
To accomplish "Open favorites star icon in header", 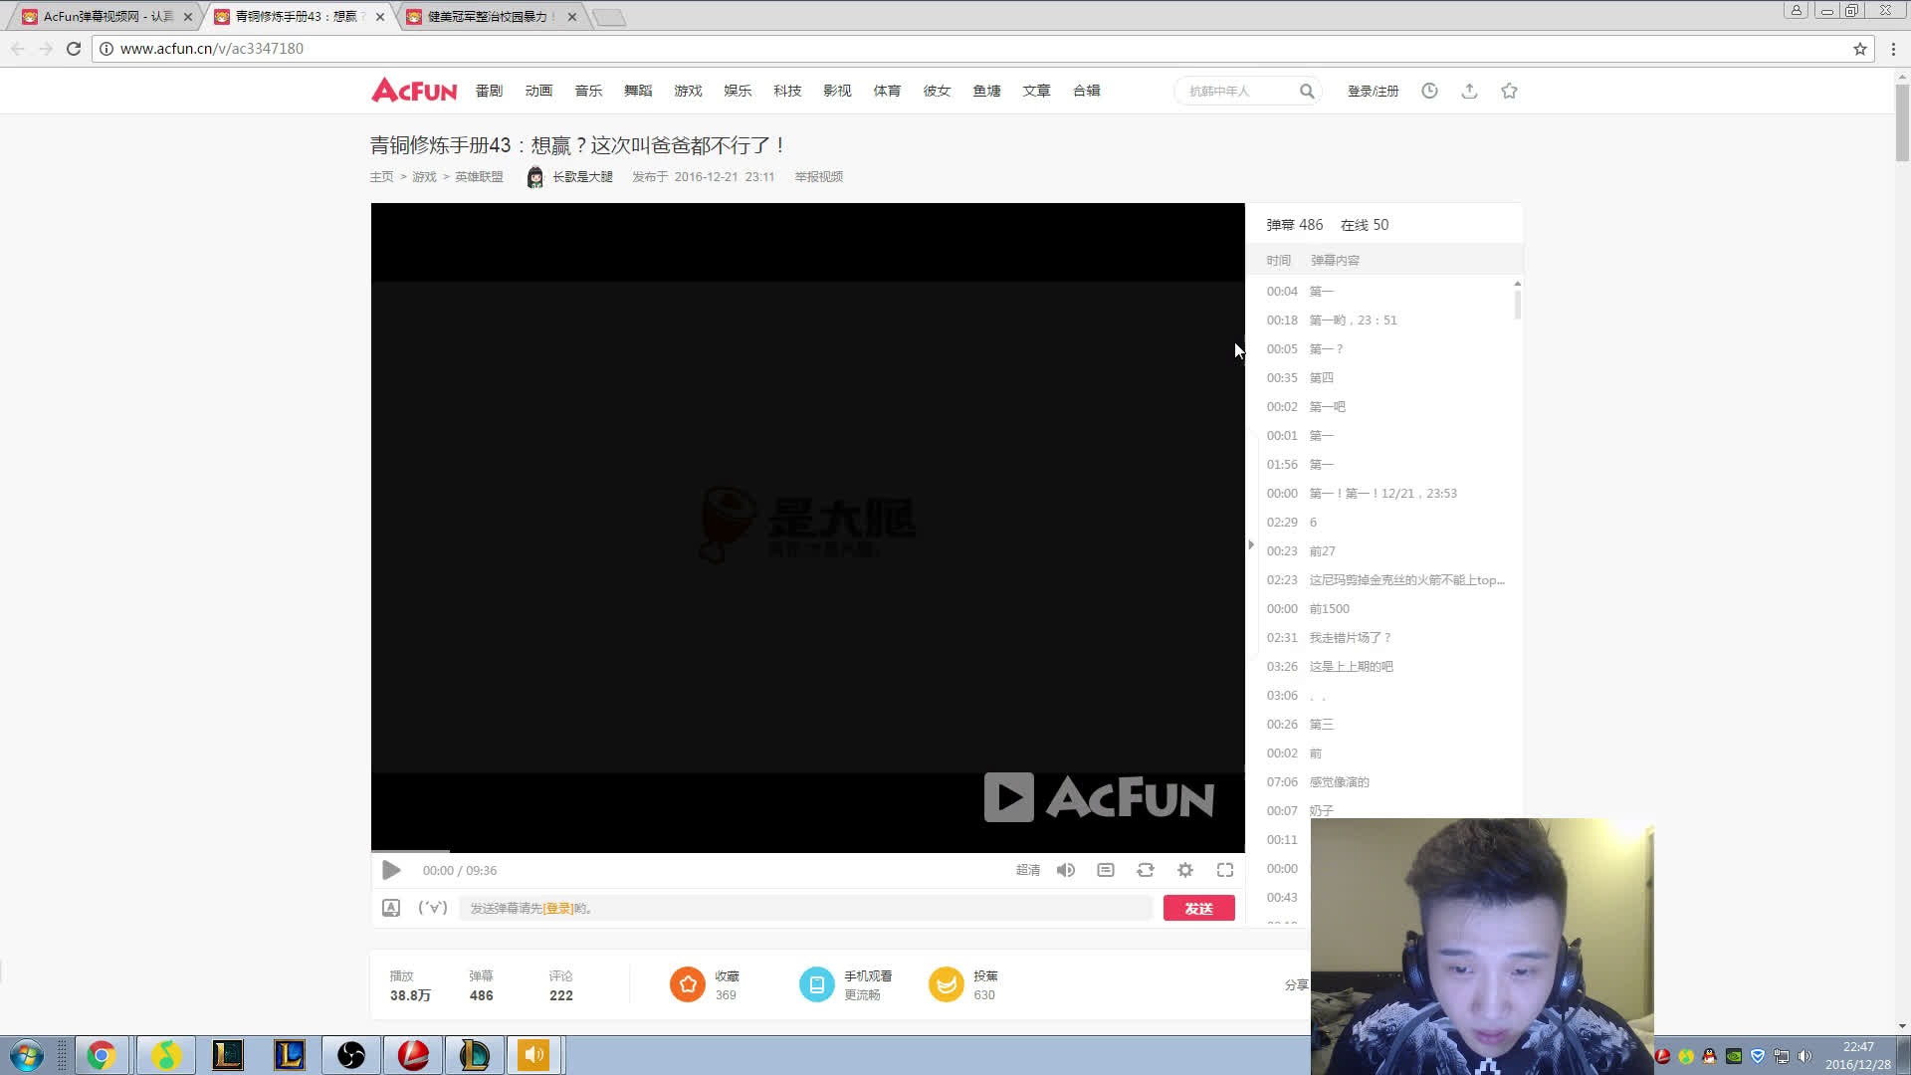I will click(x=1509, y=91).
